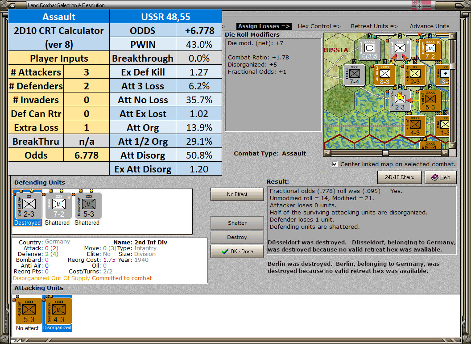Screen dimensions: 471x344
Task: Click the 'Die mod. (net): +7' line
Action: 255,43
